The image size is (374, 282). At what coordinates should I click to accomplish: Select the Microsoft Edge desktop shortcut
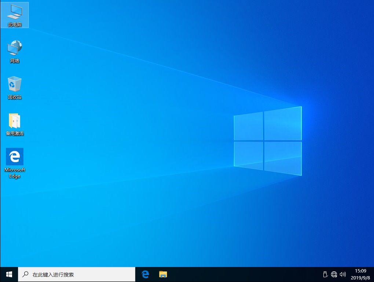point(15,163)
